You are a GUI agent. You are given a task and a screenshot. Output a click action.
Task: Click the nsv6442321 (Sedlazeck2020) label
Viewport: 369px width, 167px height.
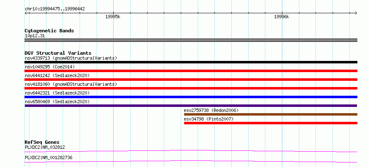tap(57, 93)
